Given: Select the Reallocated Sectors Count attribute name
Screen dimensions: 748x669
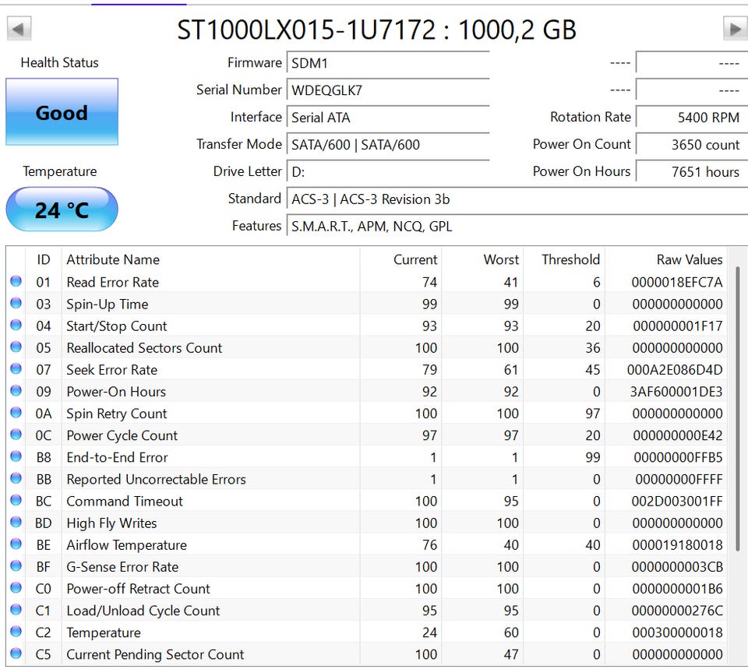Looking at the screenshot, I should 144,348.
